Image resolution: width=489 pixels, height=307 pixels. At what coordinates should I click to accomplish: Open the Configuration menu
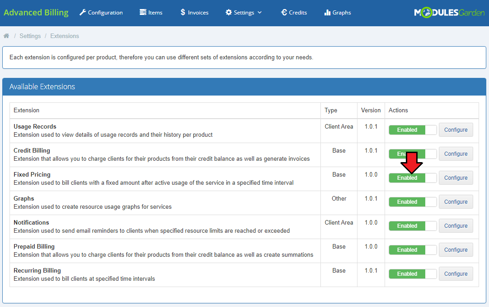(101, 13)
